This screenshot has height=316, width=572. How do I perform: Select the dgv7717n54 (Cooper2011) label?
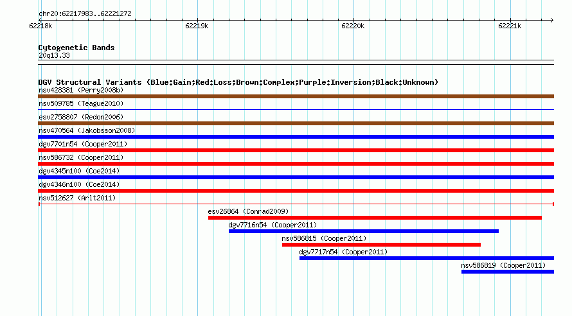[x=343, y=252]
